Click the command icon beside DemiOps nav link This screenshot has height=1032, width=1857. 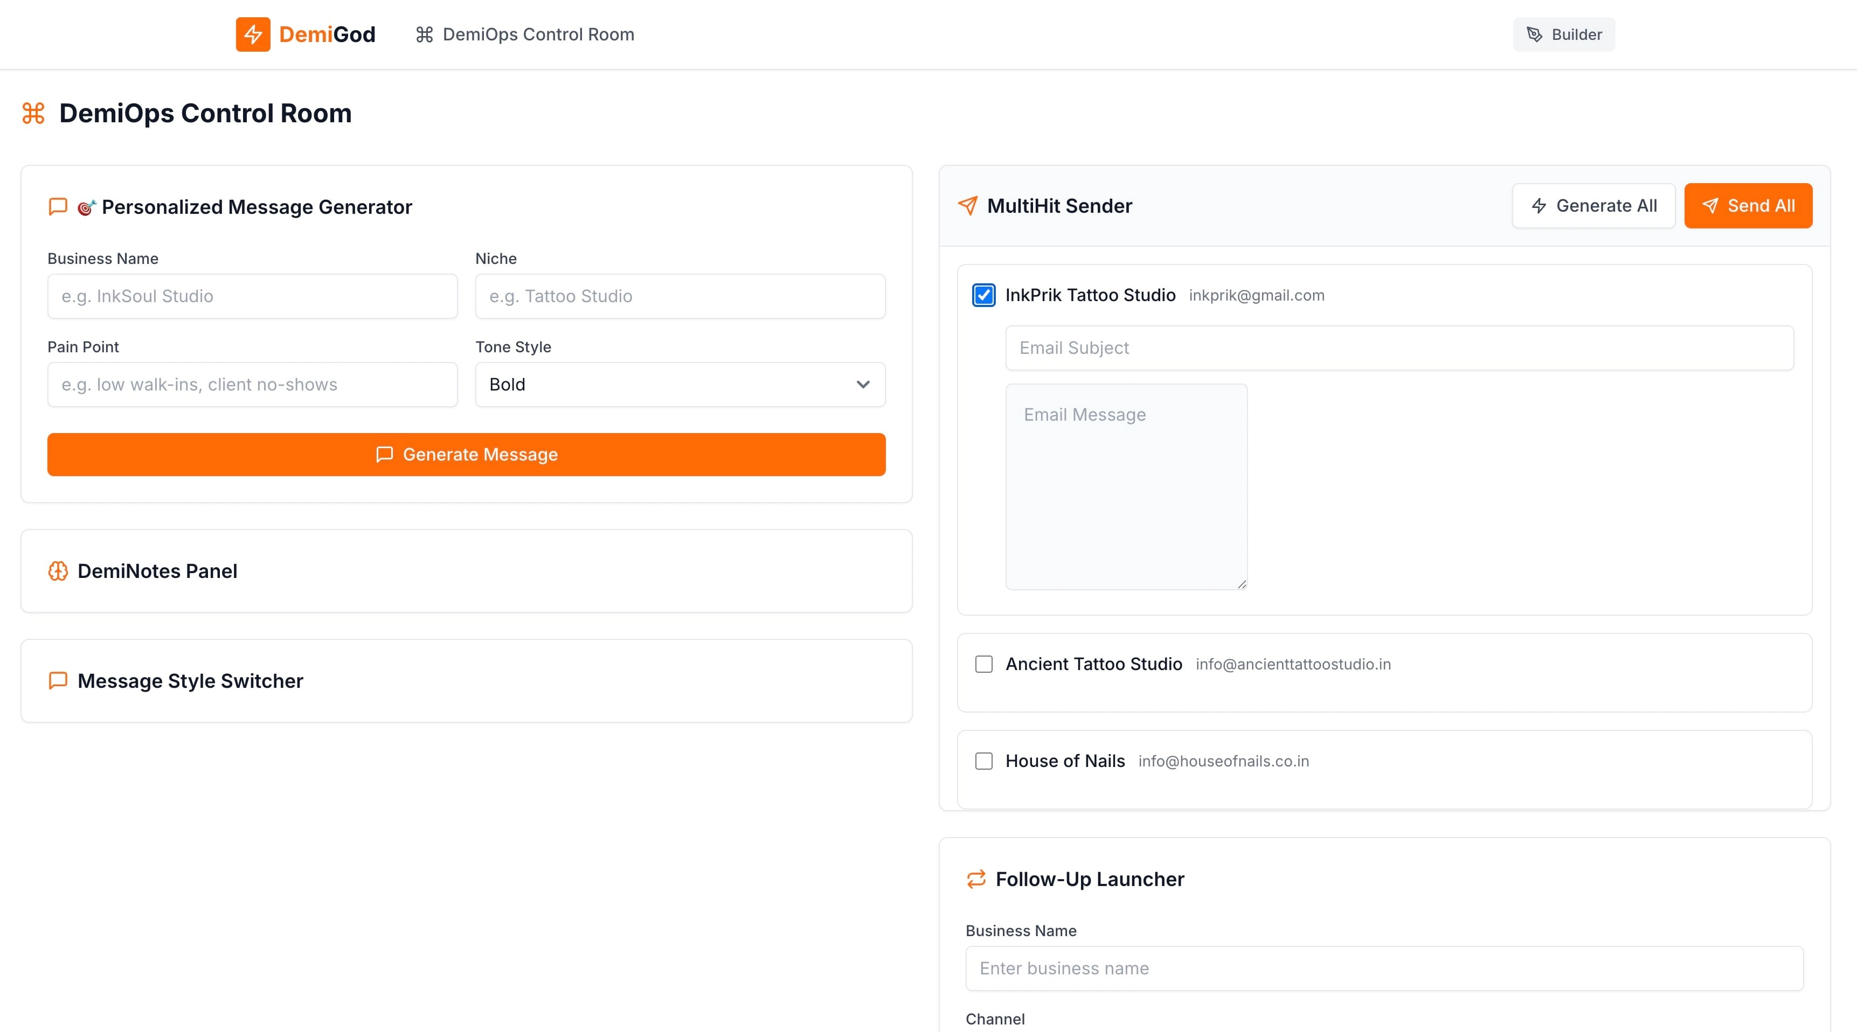pos(425,34)
